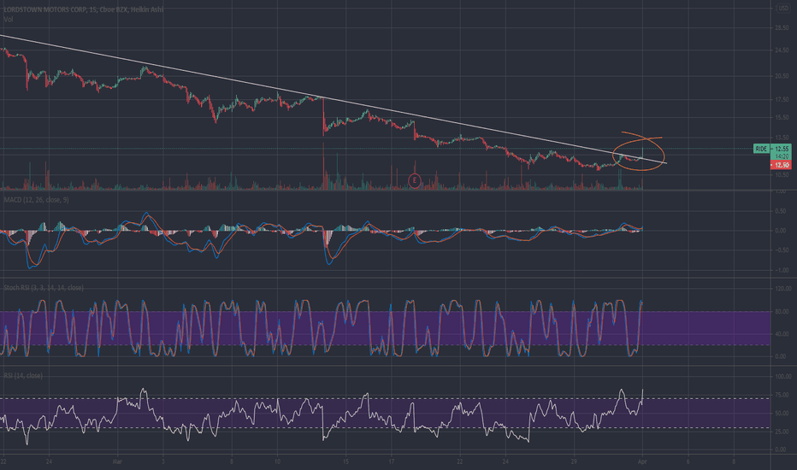
Task: Click the 29 date label on the time axis
Action: click(574, 461)
